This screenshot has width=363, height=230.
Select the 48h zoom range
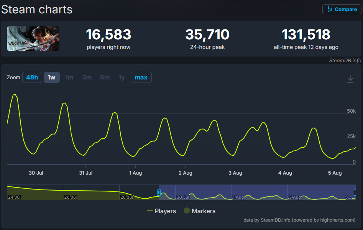[x=32, y=78]
